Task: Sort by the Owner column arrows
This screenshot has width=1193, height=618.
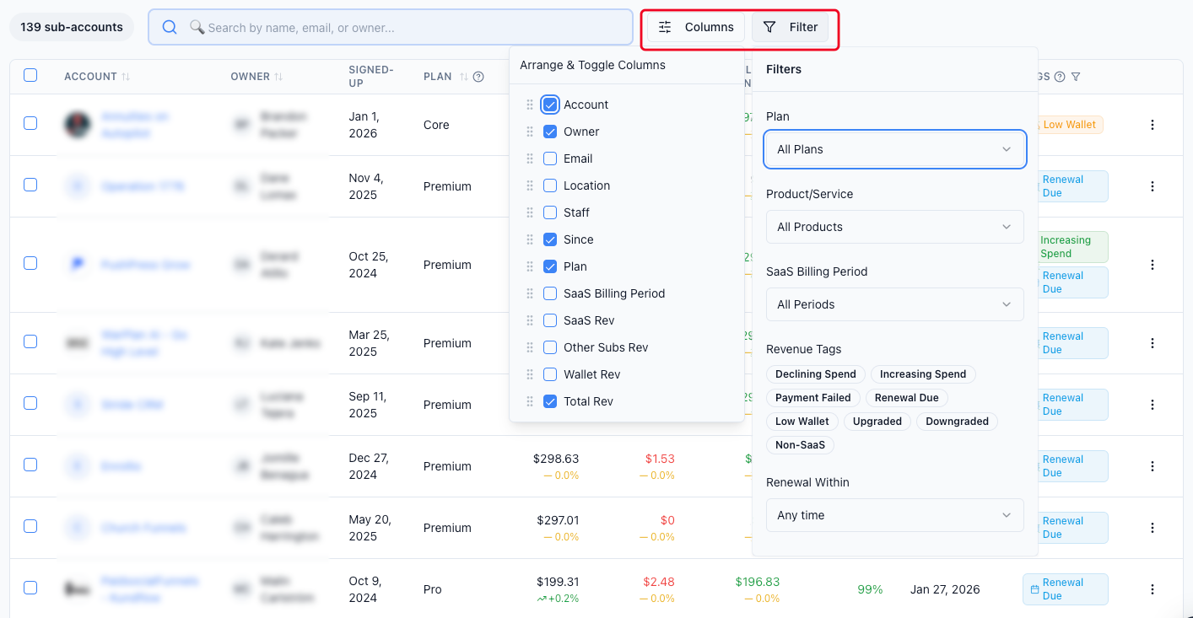Action: [x=278, y=77]
